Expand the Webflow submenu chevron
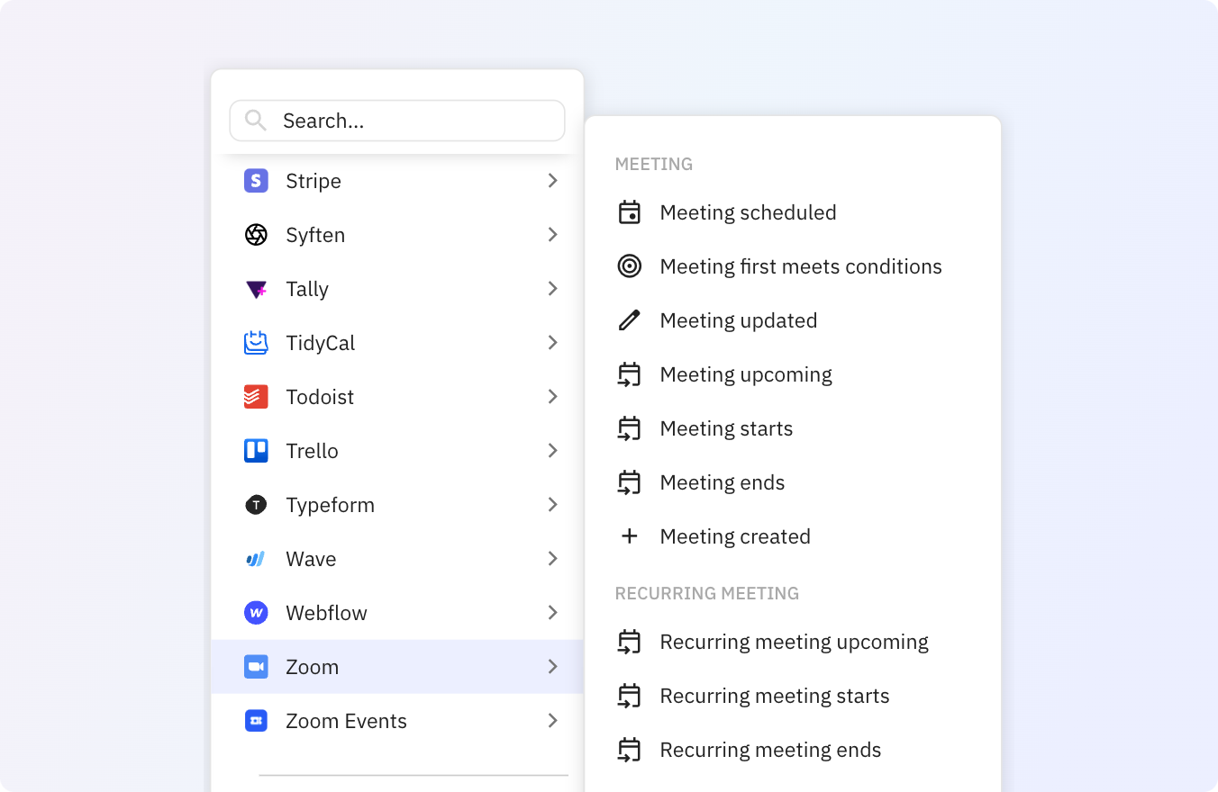Image resolution: width=1218 pixels, height=792 pixels. 553,613
